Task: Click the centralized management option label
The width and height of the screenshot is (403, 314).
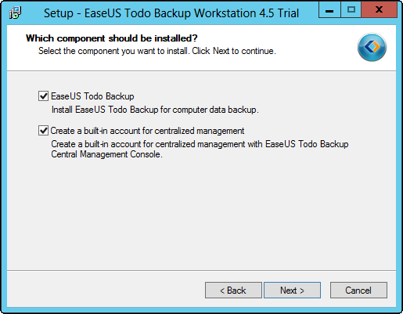Action: click(x=147, y=131)
